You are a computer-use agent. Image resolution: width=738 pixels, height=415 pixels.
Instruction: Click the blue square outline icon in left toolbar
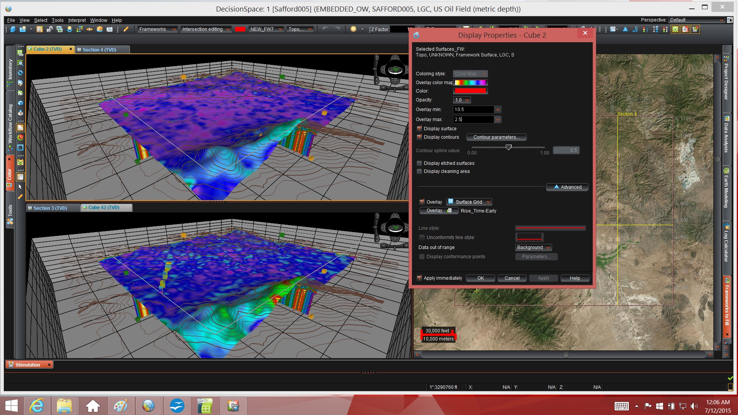click(20, 148)
